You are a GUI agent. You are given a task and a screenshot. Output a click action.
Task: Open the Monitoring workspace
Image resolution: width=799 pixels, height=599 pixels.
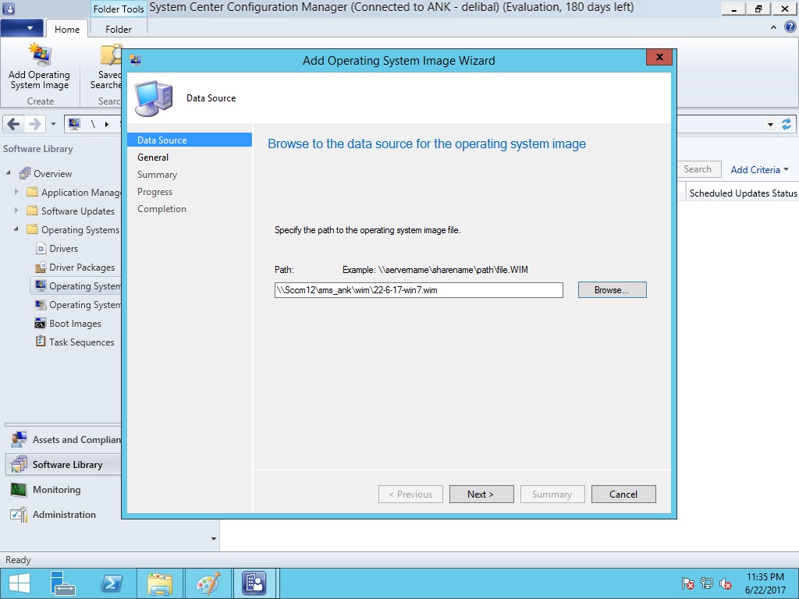click(x=56, y=490)
